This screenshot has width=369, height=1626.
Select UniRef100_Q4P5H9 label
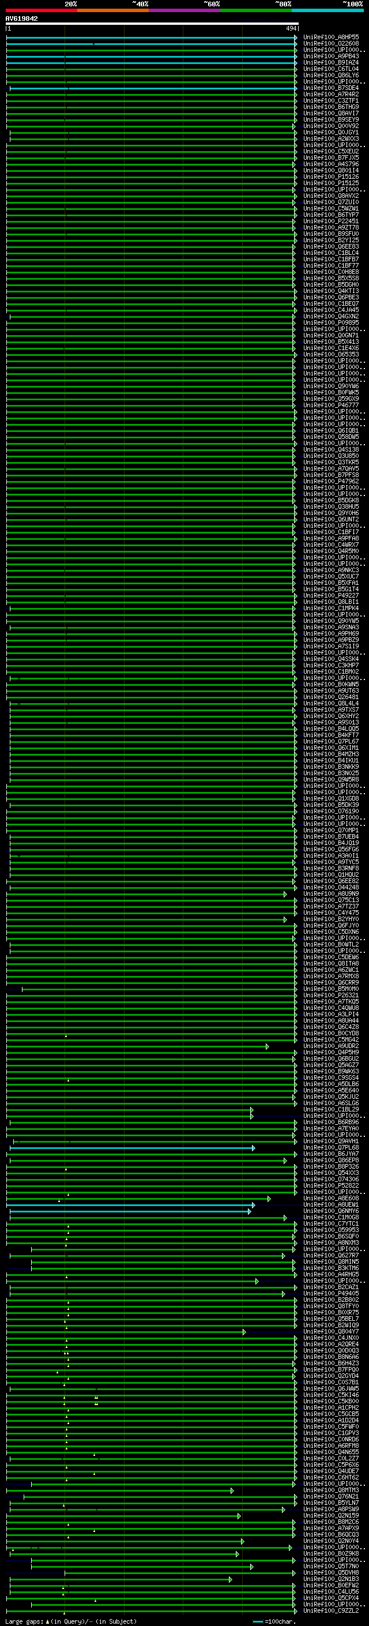(x=331, y=1052)
